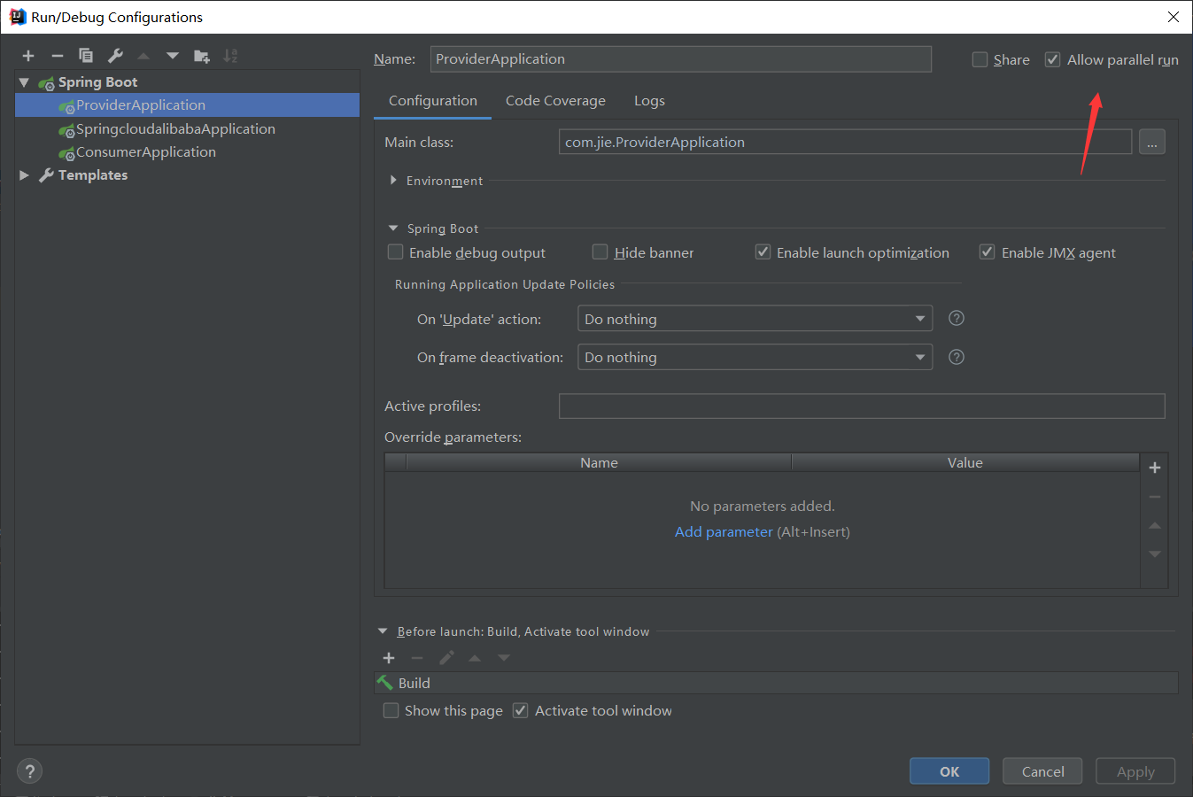Add override parameter with plus icon
This screenshot has height=797, width=1193.
click(x=1155, y=468)
